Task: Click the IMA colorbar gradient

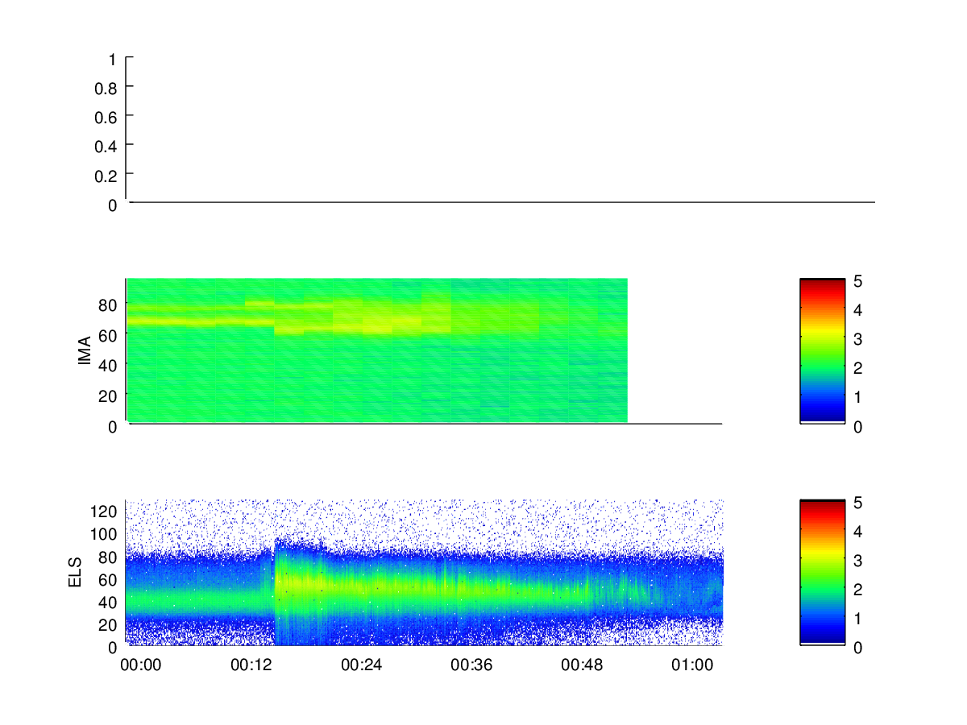Action: click(x=823, y=350)
